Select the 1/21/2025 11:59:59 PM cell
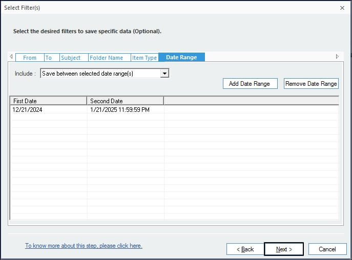 (120, 110)
